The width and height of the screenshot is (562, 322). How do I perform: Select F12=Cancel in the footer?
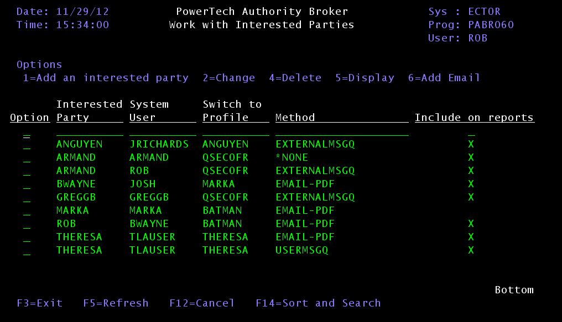pos(202,303)
